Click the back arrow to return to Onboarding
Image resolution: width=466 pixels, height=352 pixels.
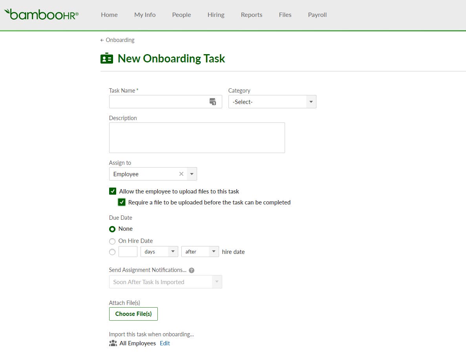click(102, 40)
